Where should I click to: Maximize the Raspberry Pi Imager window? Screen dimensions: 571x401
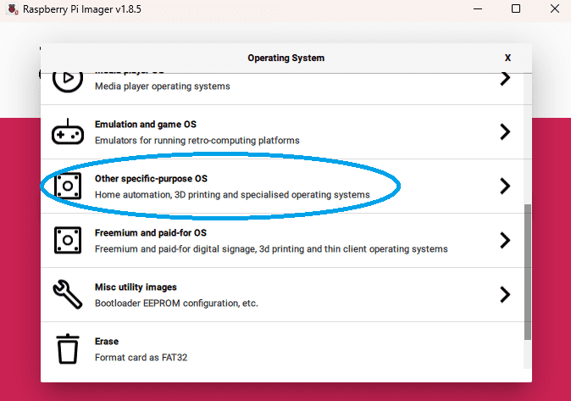[x=516, y=8]
